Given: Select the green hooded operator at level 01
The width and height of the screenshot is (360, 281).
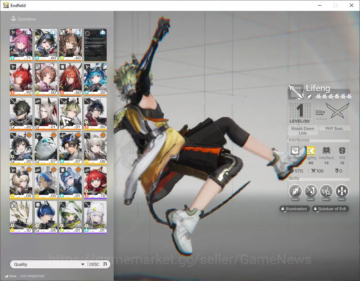Looking at the screenshot, I should 71,217.
